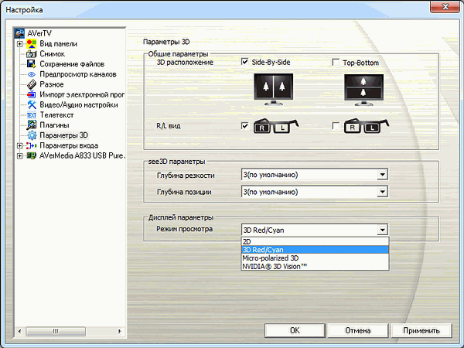This screenshot has height=348, width=464.
Task: Select Снимок tree item
Action: point(52,54)
